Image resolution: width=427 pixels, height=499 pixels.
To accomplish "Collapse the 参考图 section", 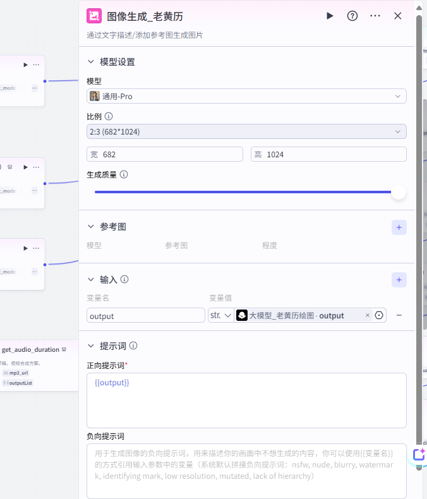I will [90, 227].
